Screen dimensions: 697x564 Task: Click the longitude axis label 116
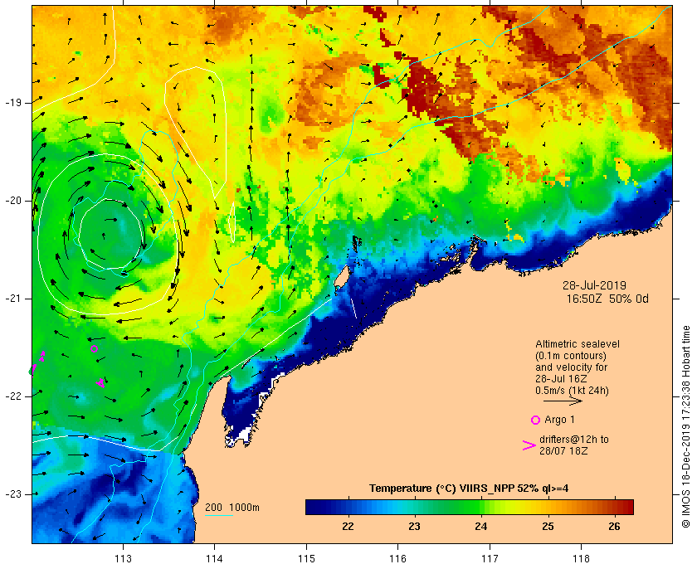(397, 558)
